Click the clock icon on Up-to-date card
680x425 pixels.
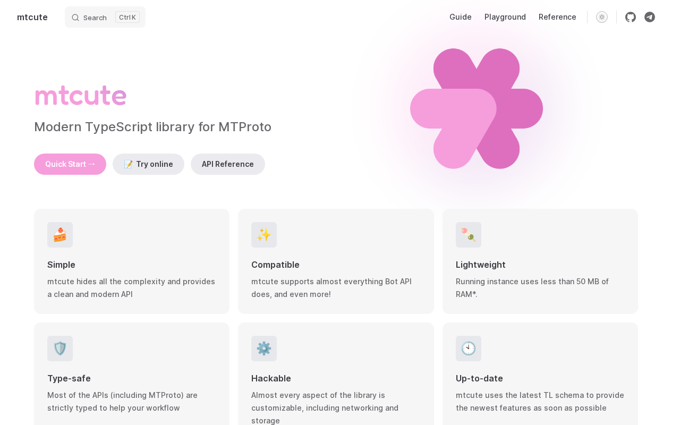[x=469, y=348]
